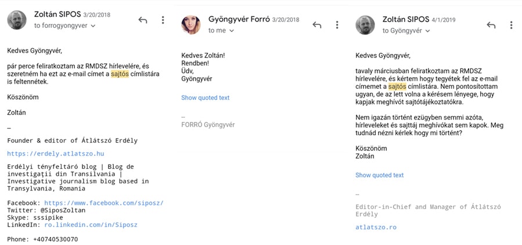The image size is (522, 245).
Task: Show quoted text in 4/1/2019 email
Action: tap(380, 175)
